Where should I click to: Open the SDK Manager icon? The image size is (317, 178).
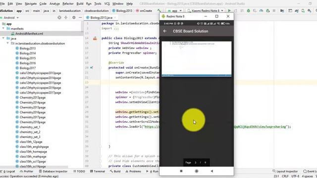310,11
